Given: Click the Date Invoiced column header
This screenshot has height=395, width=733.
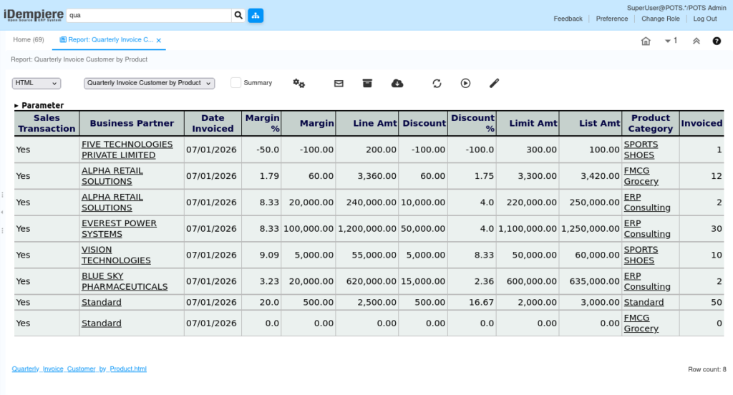Looking at the screenshot, I should (x=213, y=123).
